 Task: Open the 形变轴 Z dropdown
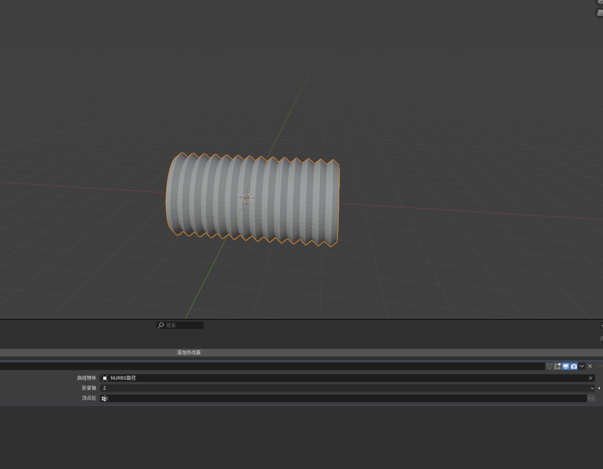tap(347, 388)
